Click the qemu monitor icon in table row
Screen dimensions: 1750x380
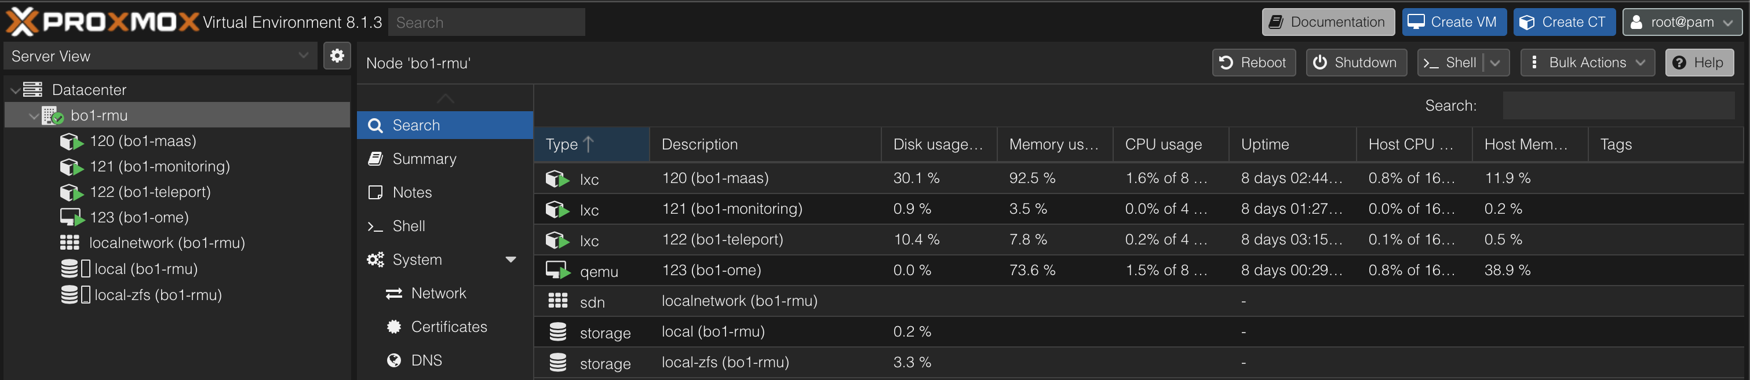click(x=559, y=271)
